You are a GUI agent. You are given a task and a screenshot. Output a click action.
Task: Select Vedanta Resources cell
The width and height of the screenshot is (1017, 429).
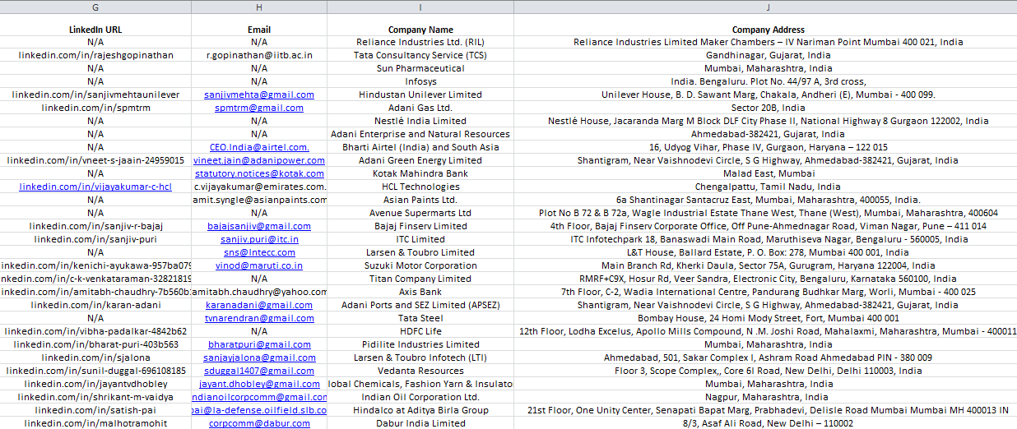pos(420,371)
